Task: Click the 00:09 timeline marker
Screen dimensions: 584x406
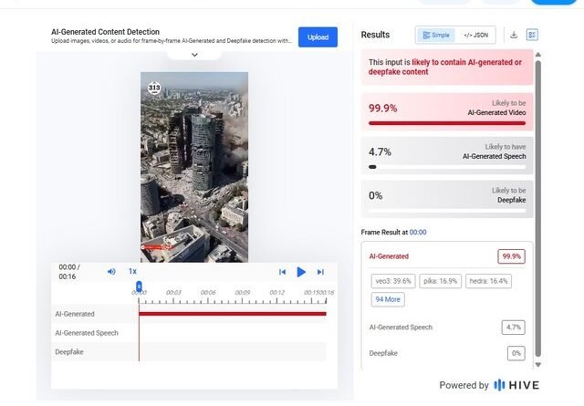Action: (243, 292)
